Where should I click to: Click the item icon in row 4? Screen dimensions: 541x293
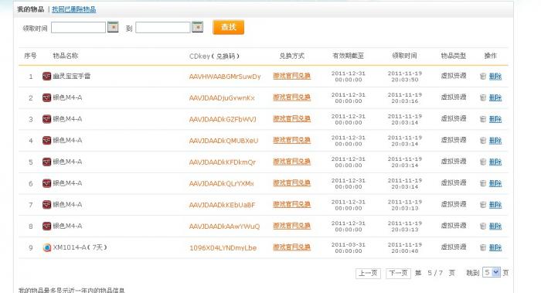pyautogui.click(x=46, y=141)
